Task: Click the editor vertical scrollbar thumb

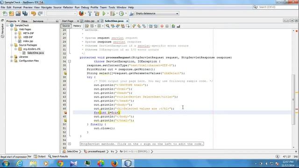Action: tap(293, 99)
